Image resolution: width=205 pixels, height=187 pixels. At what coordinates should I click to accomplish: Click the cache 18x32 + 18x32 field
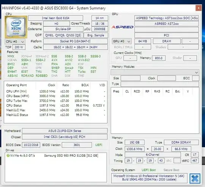76,47
